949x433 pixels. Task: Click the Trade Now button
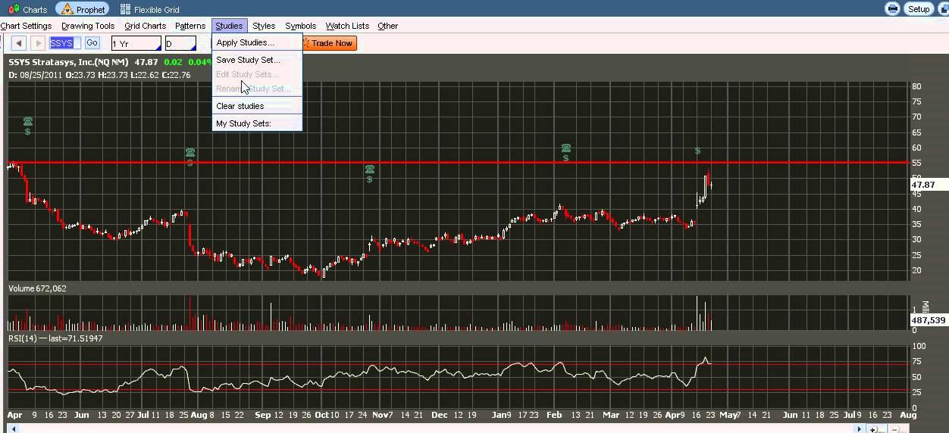coord(329,43)
